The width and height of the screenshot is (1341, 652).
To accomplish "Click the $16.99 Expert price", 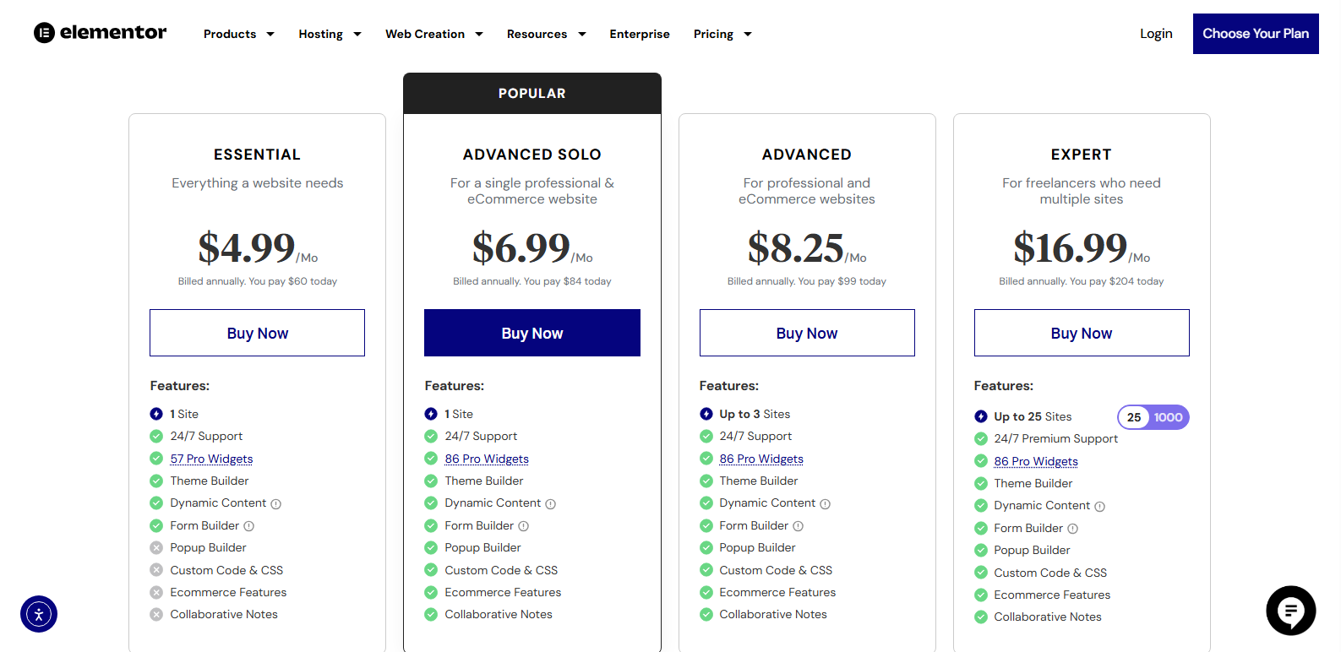I will click(x=1070, y=247).
